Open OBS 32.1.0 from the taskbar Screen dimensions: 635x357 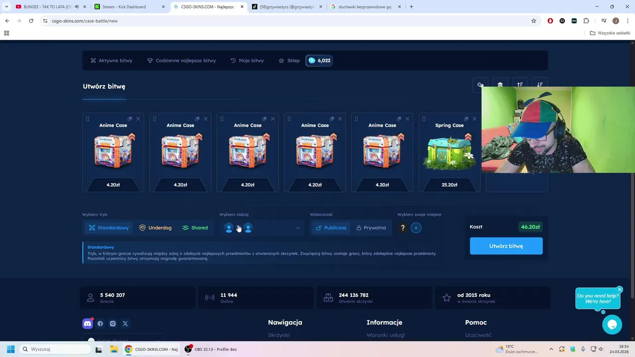click(x=211, y=349)
